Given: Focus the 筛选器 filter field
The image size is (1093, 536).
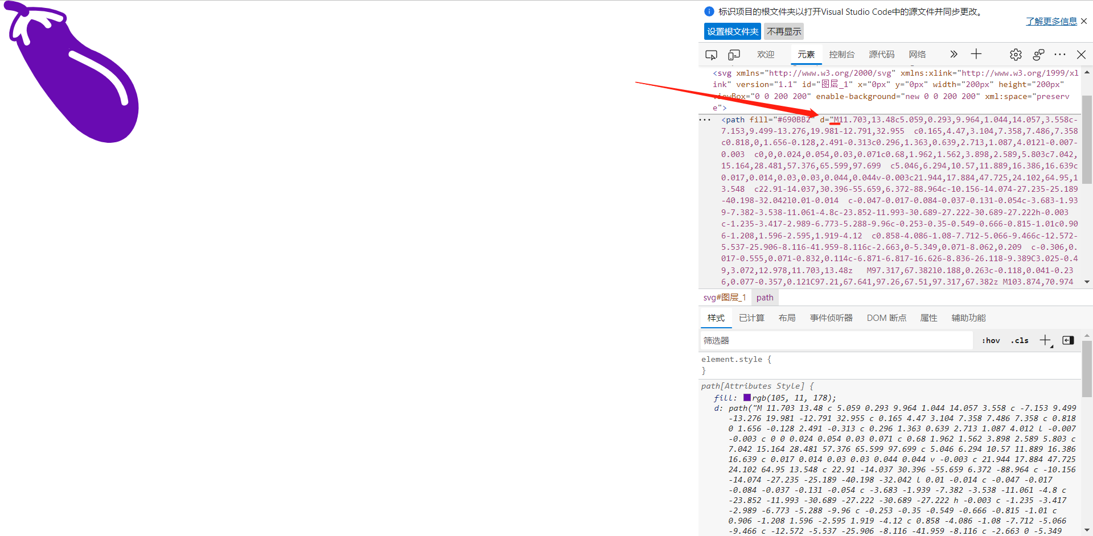Looking at the screenshot, I should [x=836, y=340].
